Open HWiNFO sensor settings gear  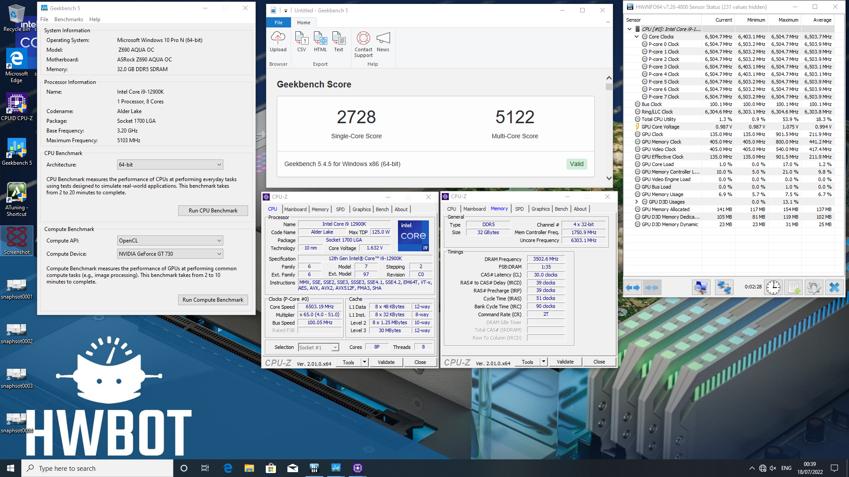(814, 288)
